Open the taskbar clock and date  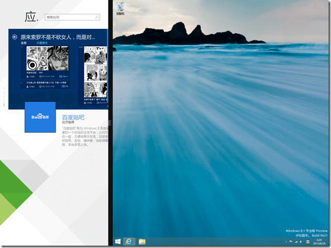click(x=319, y=241)
